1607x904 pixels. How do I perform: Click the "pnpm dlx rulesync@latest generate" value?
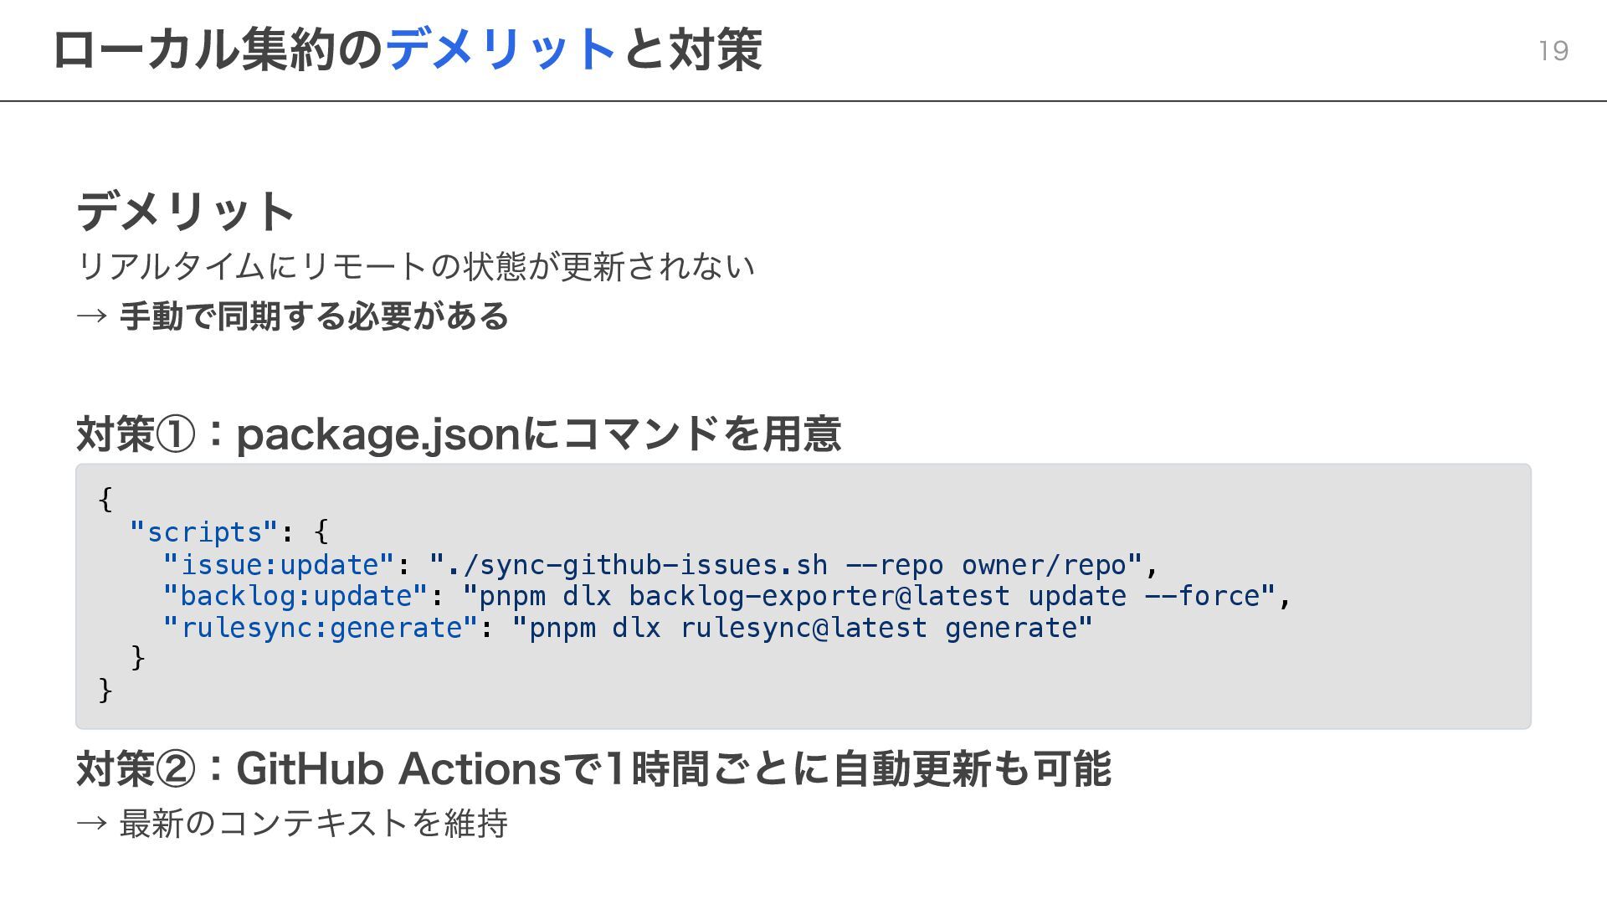coord(803,628)
